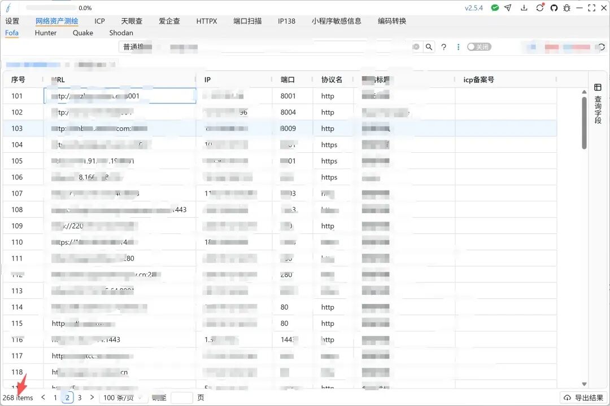Clear the search box with the X icon
Image resolution: width=610 pixels, height=406 pixels.
point(416,47)
